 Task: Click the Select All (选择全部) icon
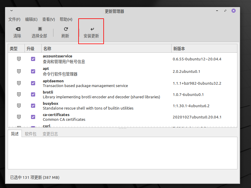coord(40,29)
